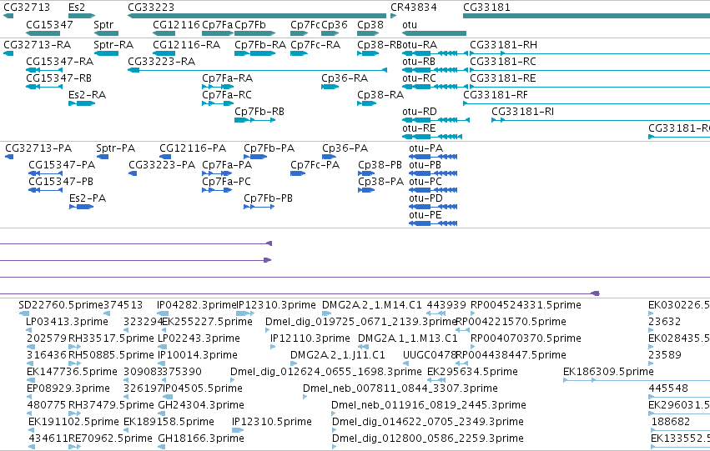The width and height of the screenshot is (710, 451).
Task: Select protein Cp7Fa-PC
Action: click(217, 190)
